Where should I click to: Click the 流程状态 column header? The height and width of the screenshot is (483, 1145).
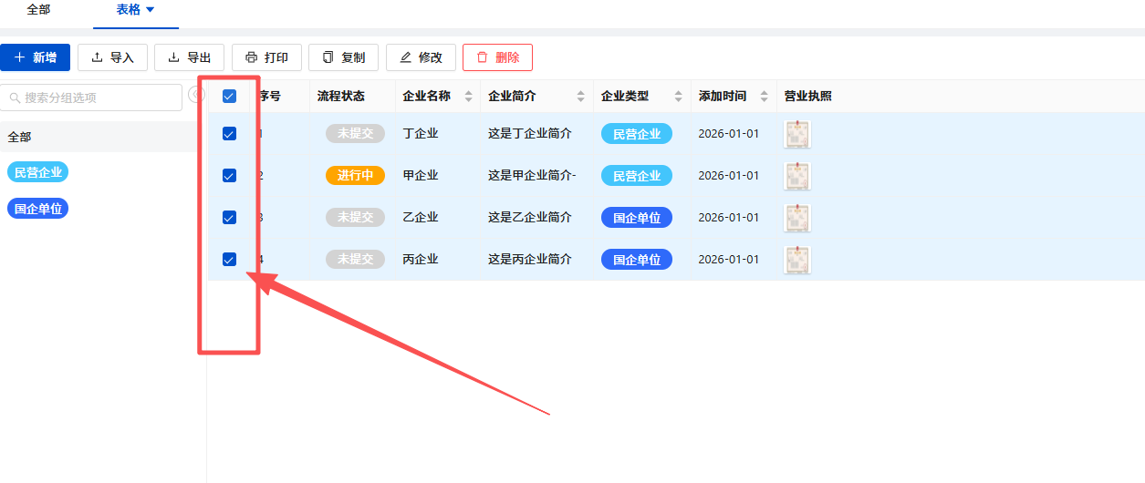pyautogui.click(x=341, y=97)
